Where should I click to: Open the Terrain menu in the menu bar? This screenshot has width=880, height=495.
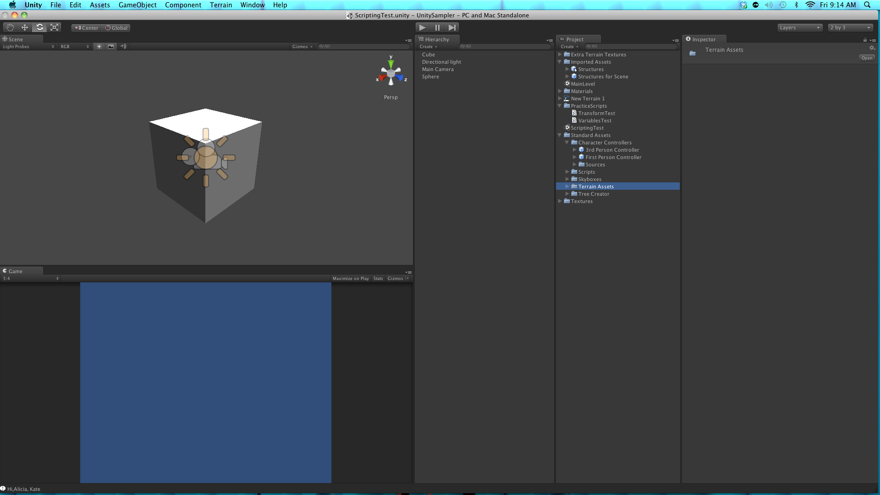(x=221, y=5)
